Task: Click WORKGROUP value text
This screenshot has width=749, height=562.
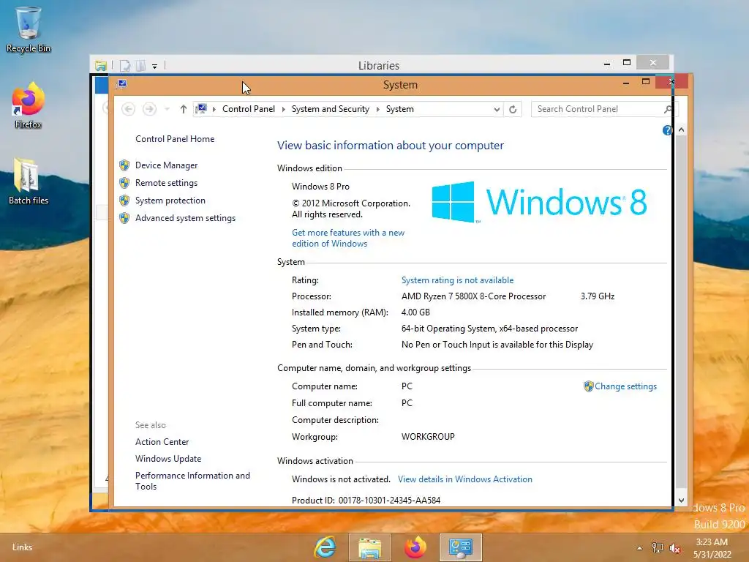Action: 428,437
